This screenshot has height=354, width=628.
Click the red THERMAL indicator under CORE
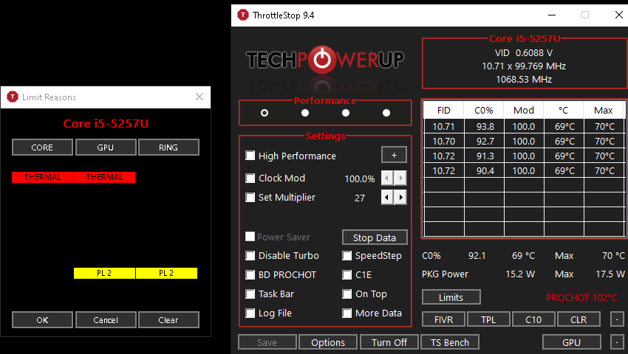pyautogui.click(x=42, y=177)
